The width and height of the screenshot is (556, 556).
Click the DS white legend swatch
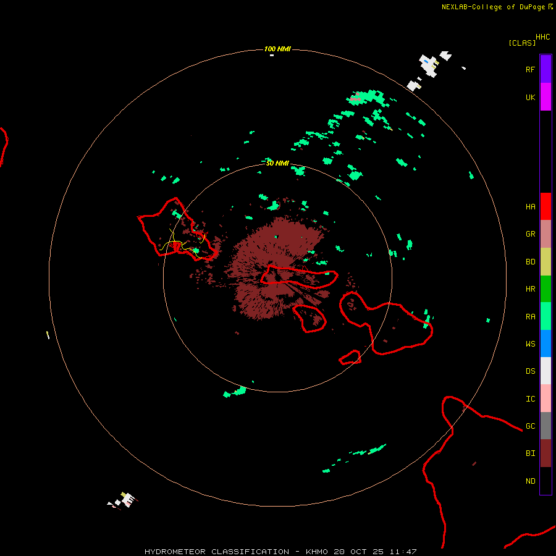pyautogui.click(x=545, y=371)
